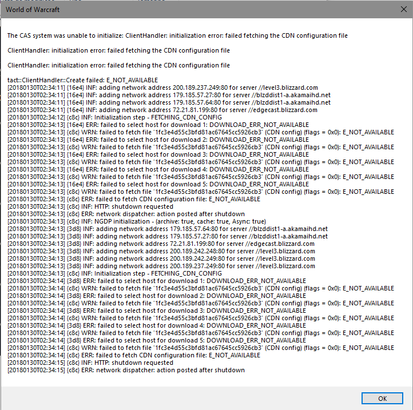Close the World of Warcraft error dialog
Viewport: 413px width, 410px height.
pyautogui.click(x=403, y=10)
